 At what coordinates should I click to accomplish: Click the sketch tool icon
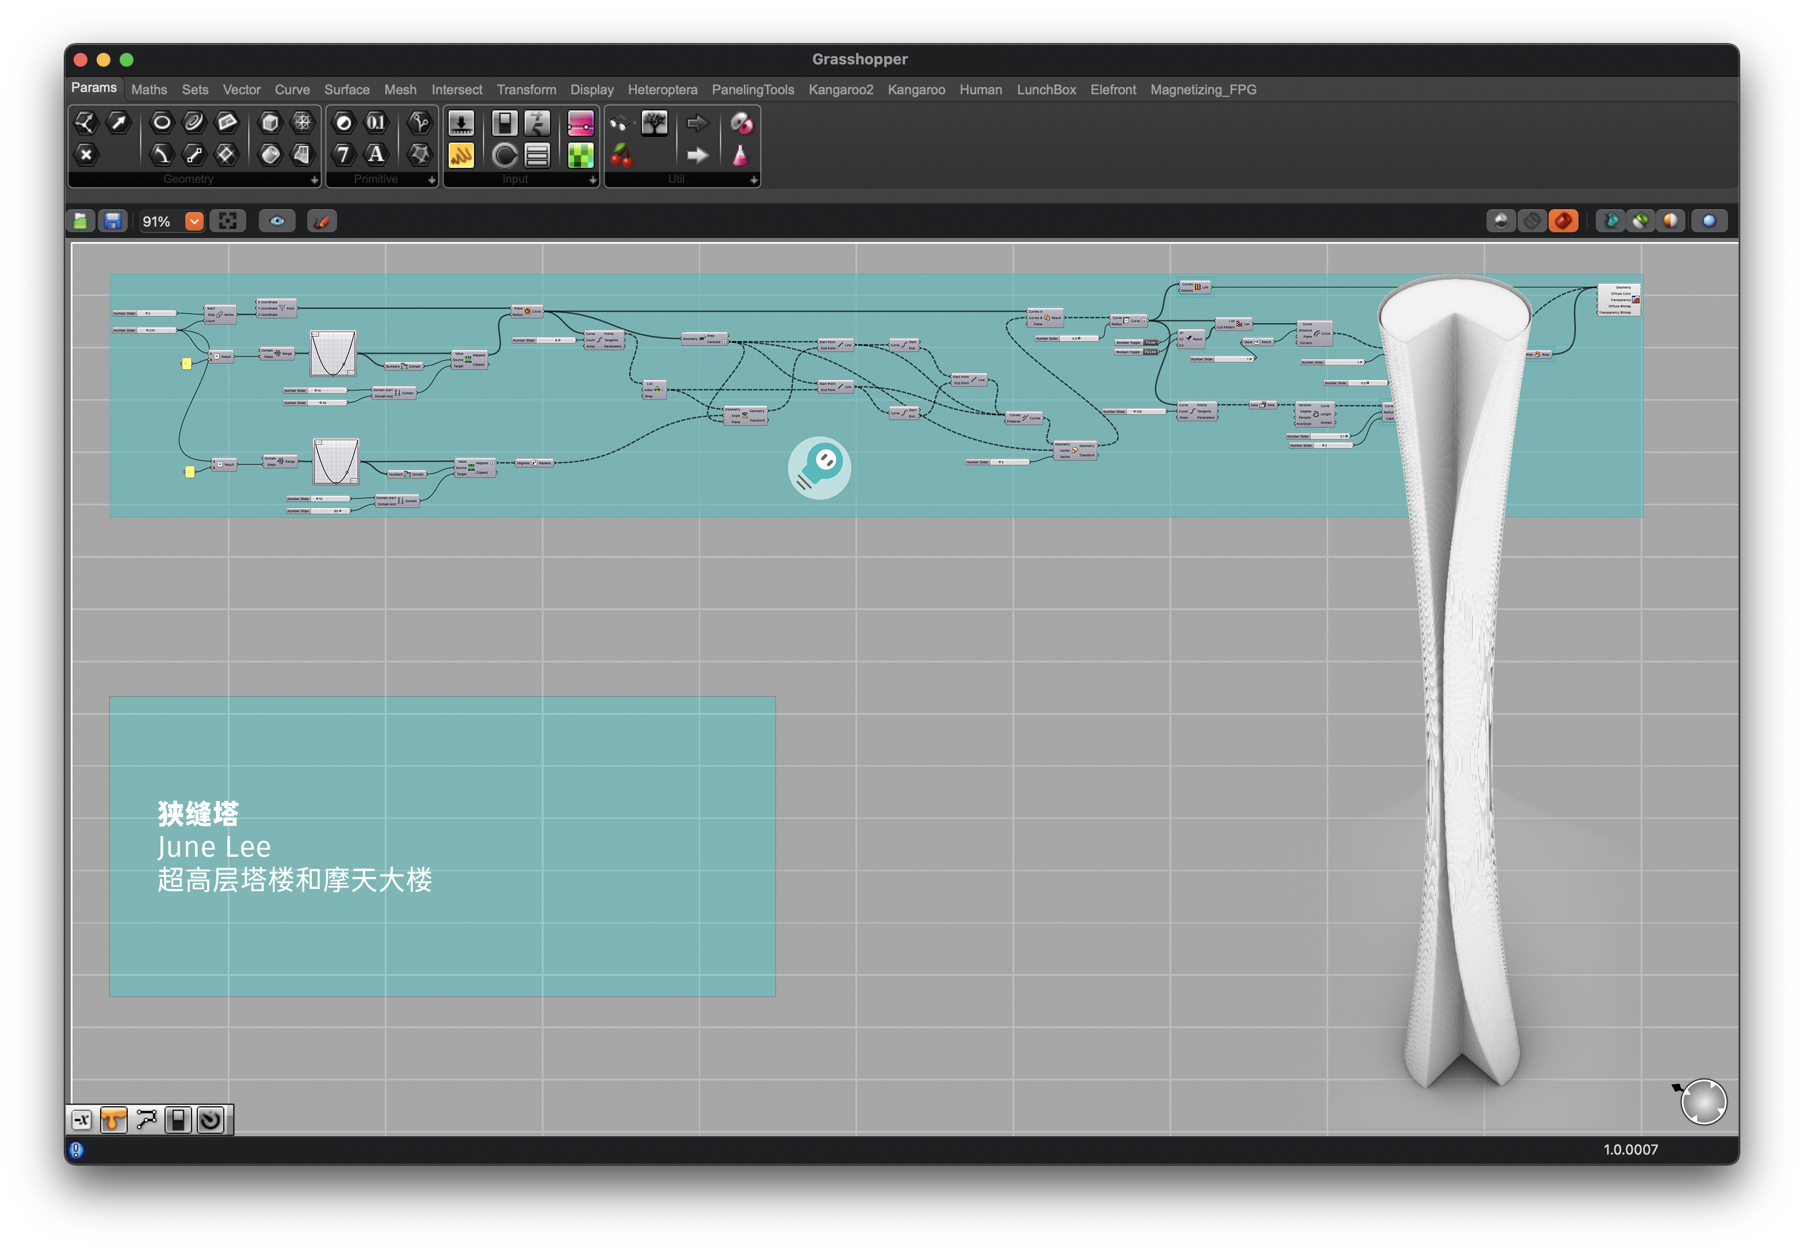click(322, 221)
